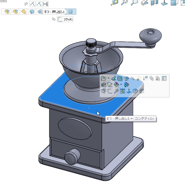Viewport: 185px width, 189px height.
Task: Click the Appearances color ball icon
Action: (x=116, y=85)
